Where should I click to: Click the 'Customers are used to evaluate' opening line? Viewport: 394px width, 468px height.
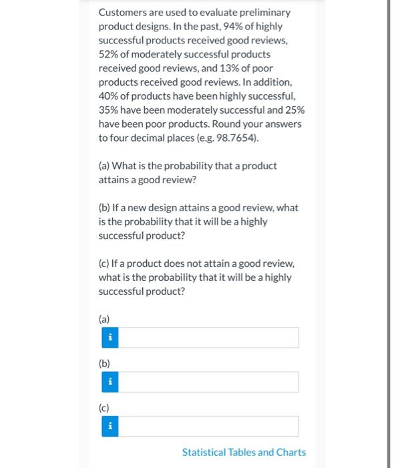(x=194, y=13)
